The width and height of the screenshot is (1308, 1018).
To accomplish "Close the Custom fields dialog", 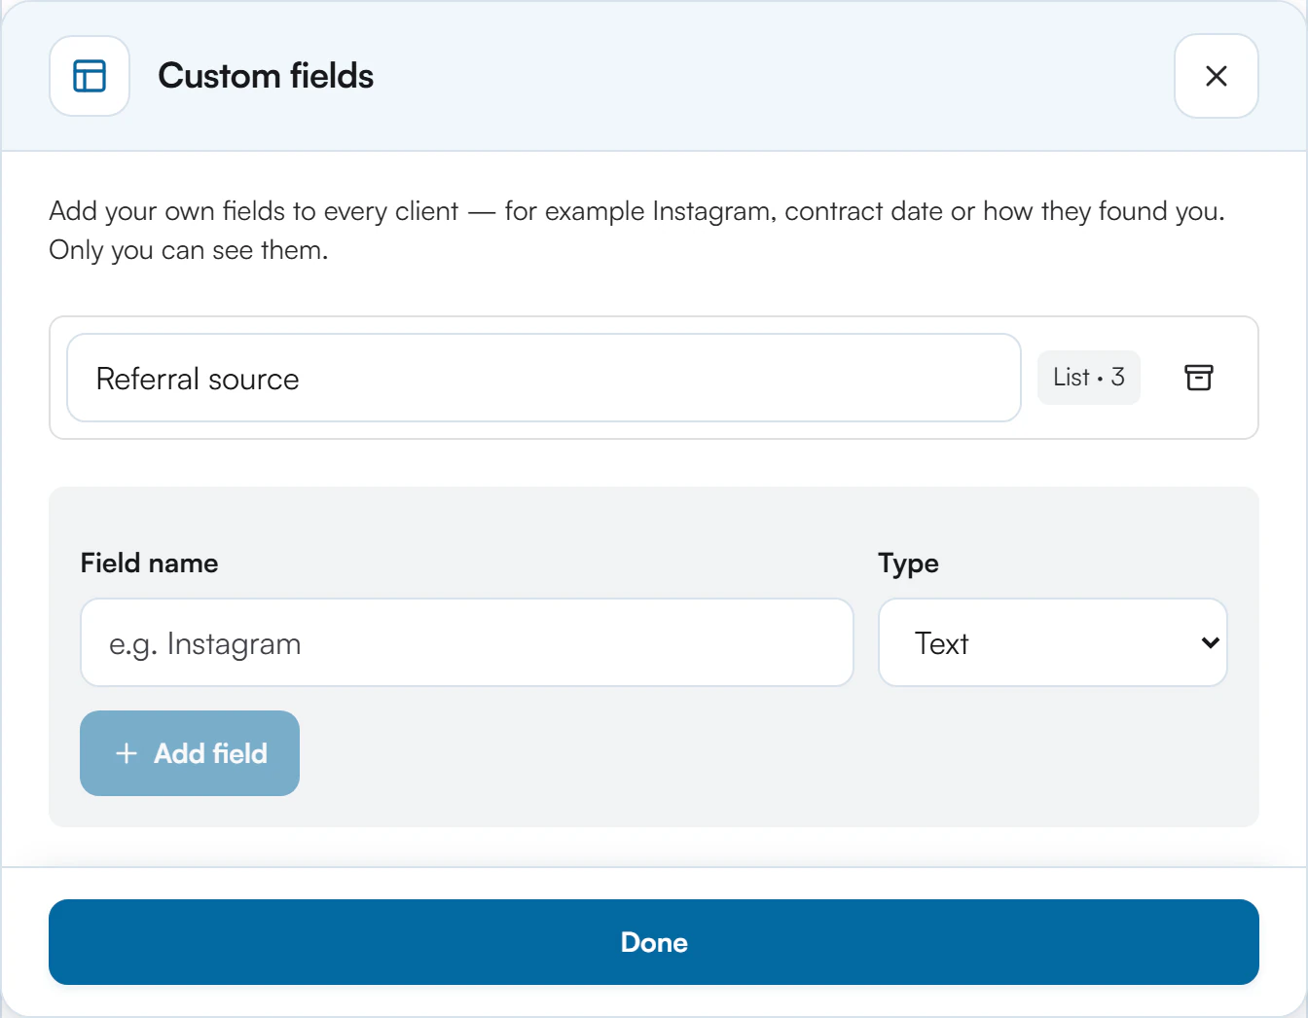I will tap(1216, 76).
